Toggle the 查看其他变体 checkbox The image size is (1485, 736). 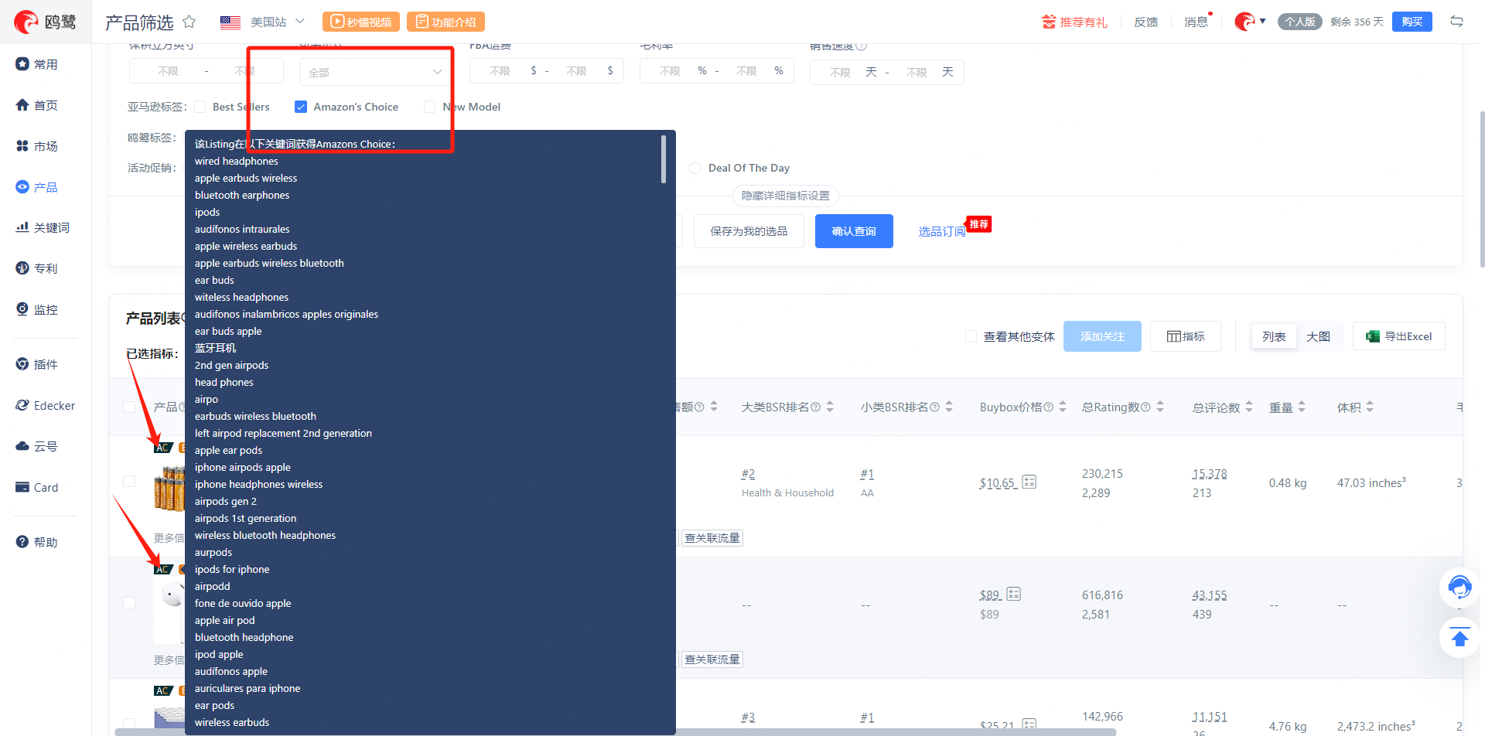(x=971, y=336)
